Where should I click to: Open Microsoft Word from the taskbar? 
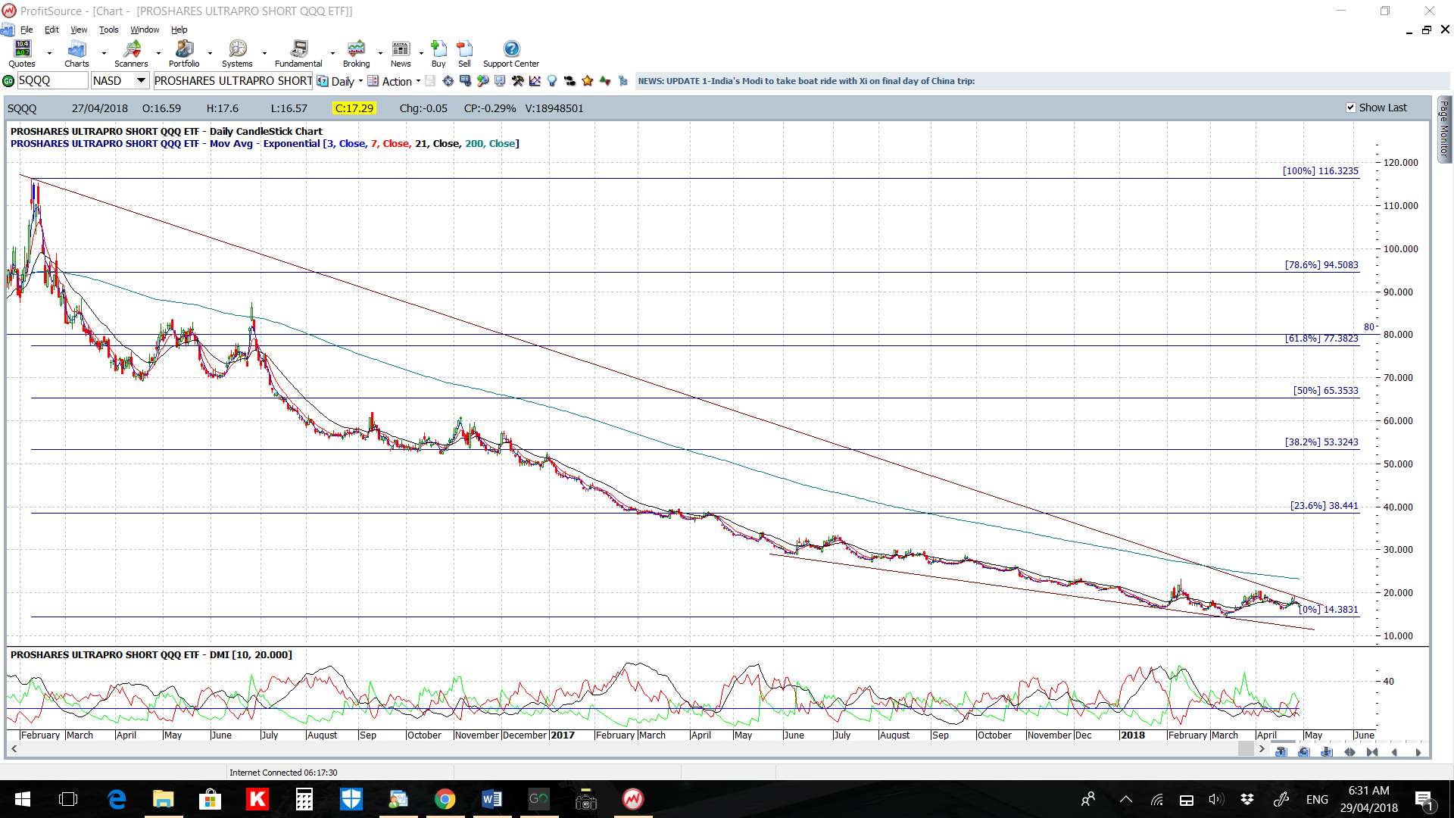(x=491, y=799)
